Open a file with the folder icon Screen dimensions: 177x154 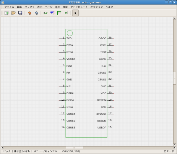[13, 13]
